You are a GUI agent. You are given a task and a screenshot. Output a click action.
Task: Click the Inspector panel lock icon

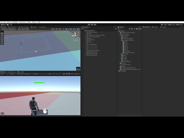tap(181, 27)
